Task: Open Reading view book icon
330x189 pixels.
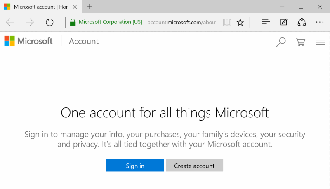Action: coord(227,22)
